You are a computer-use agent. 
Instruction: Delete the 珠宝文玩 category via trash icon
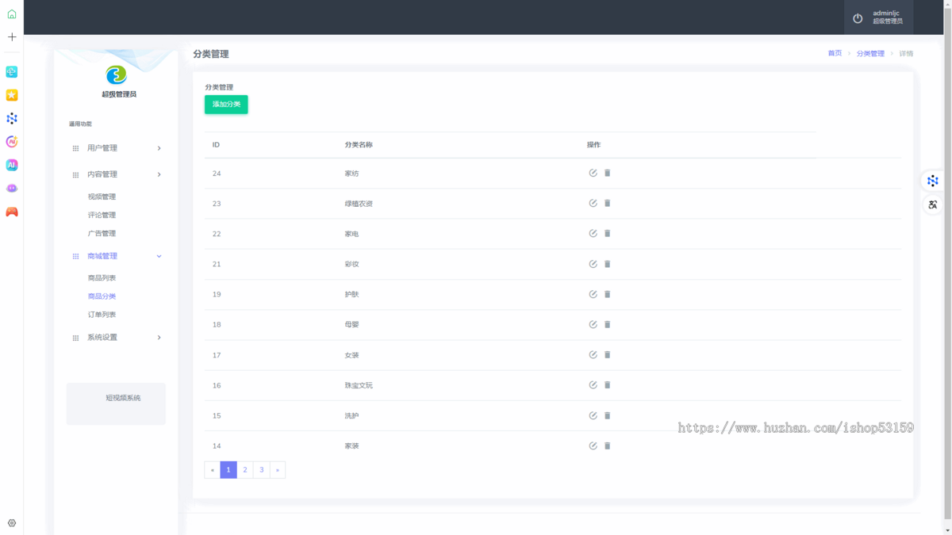[x=608, y=385]
